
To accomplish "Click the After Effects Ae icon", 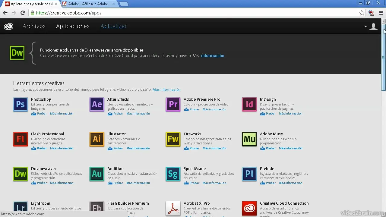I will click(x=97, y=104).
